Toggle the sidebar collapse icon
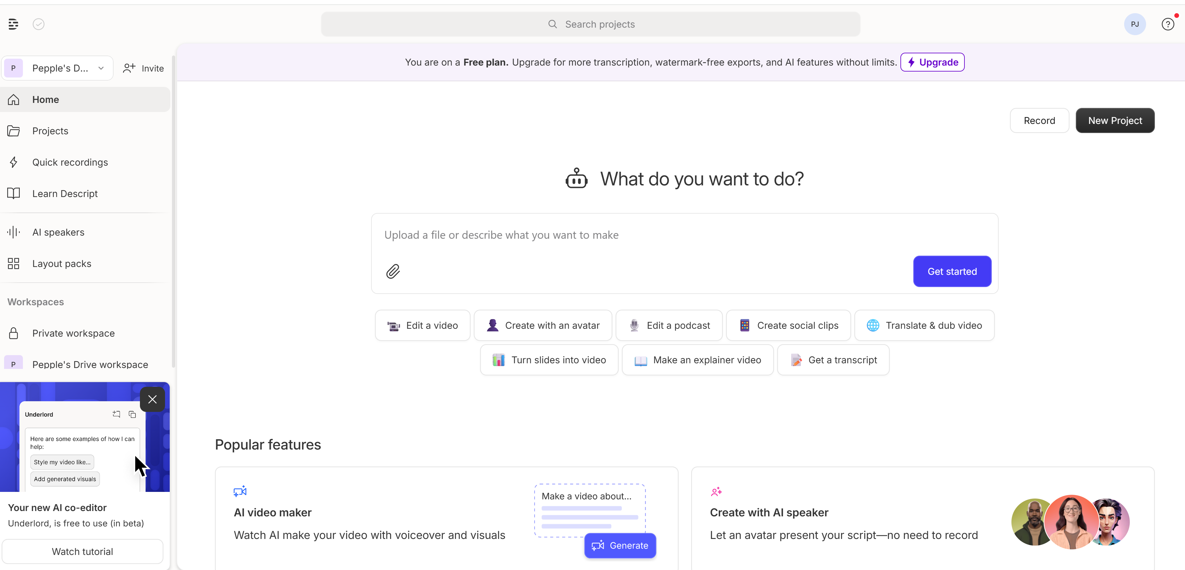 tap(13, 24)
